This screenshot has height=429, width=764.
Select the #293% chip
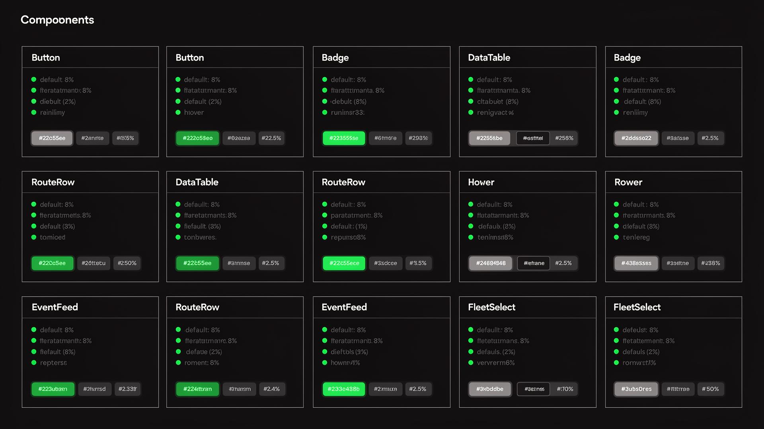(418, 138)
